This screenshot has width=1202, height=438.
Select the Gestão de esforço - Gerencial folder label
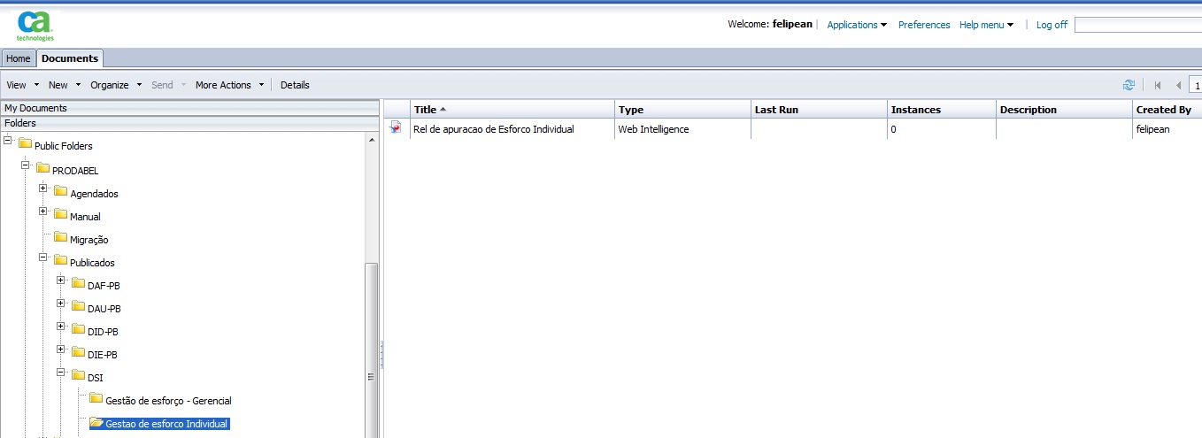click(168, 401)
